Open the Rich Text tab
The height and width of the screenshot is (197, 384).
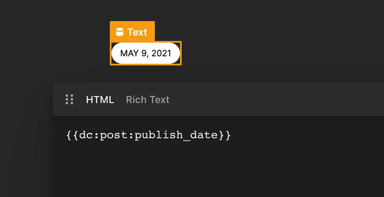pos(147,100)
